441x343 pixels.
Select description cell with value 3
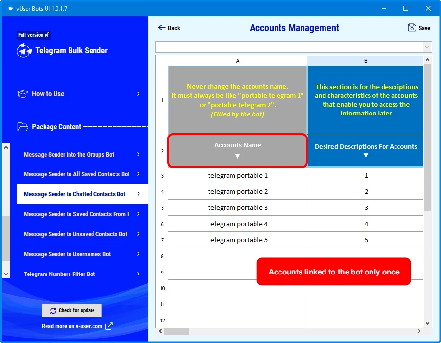point(365,208)
